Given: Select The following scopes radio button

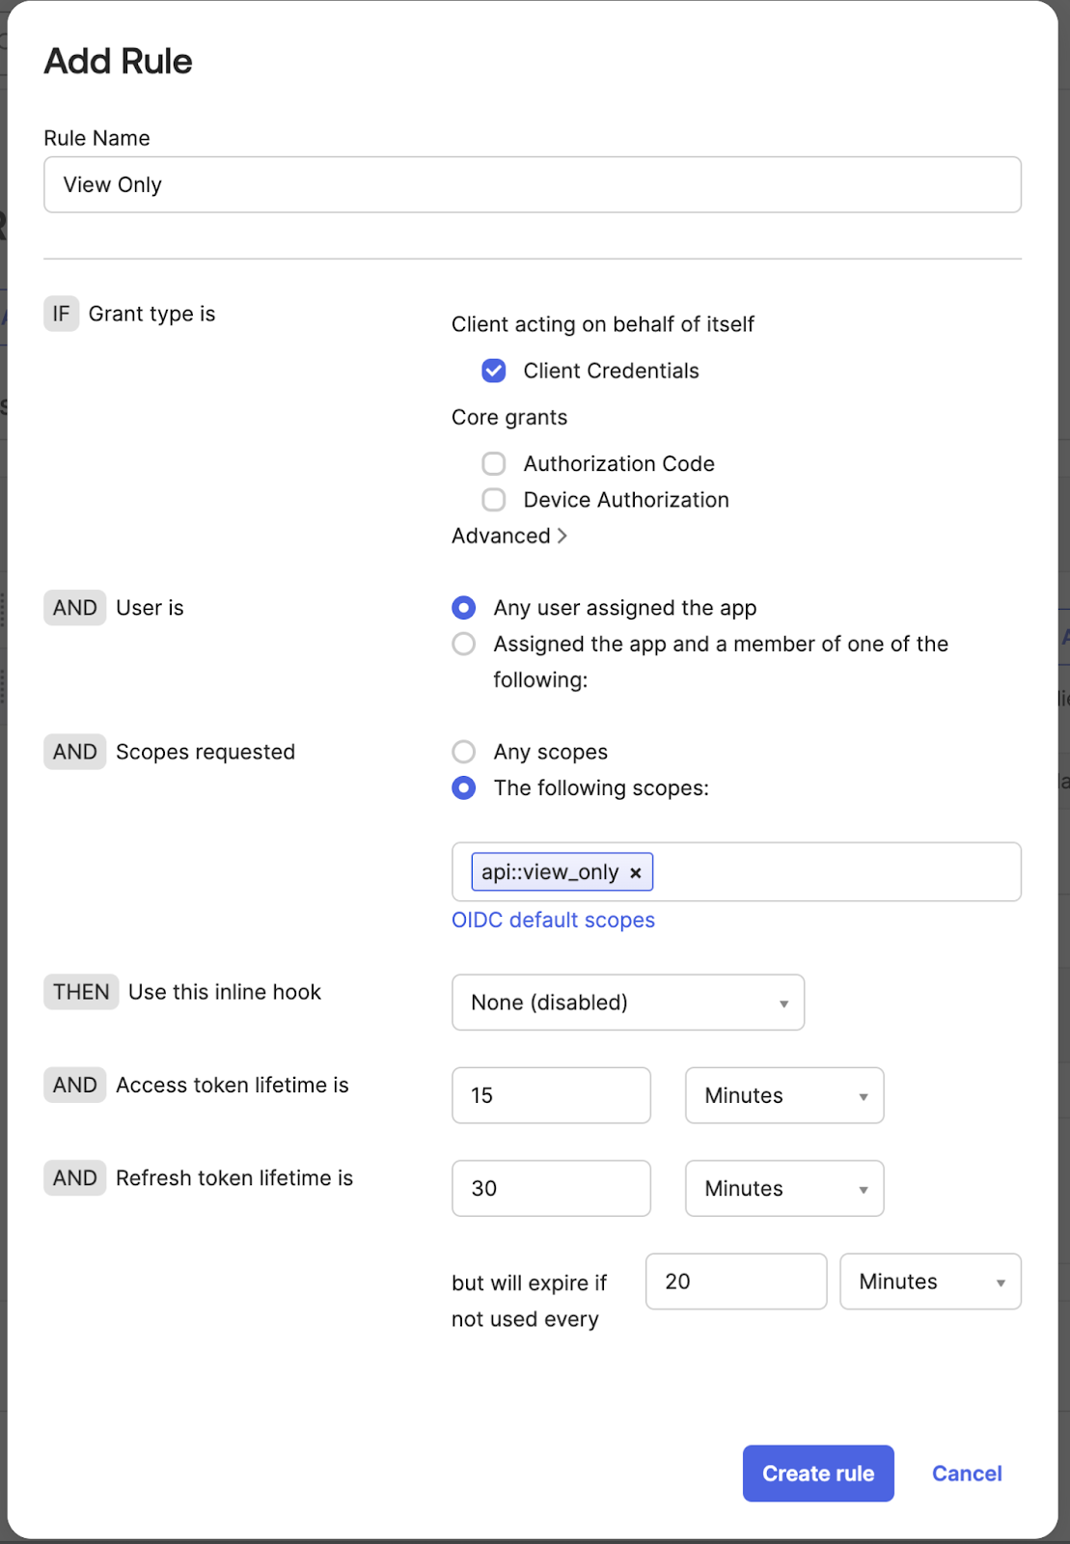Looking at the screenshot, I should point(464,788).
